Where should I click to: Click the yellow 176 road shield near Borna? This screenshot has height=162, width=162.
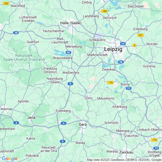tap(110, 83)
